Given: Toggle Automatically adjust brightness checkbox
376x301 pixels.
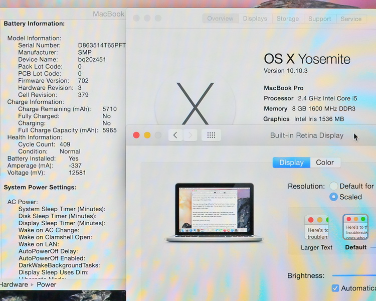Looking at the screenshot, I should (x=335, y=288).
